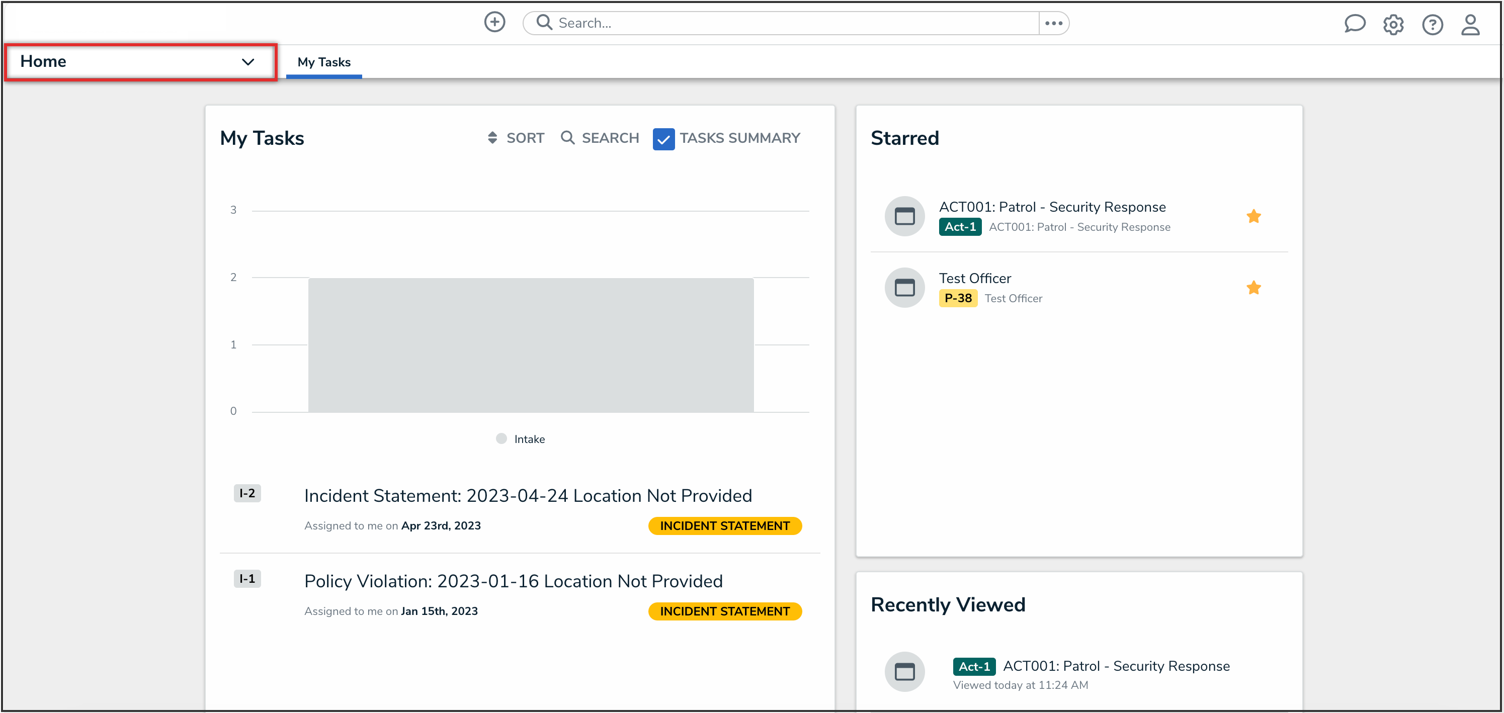This screenshot has width=1504, height=713.
Task: Click the plus create new icon
Action: click(x=494, y=22)
